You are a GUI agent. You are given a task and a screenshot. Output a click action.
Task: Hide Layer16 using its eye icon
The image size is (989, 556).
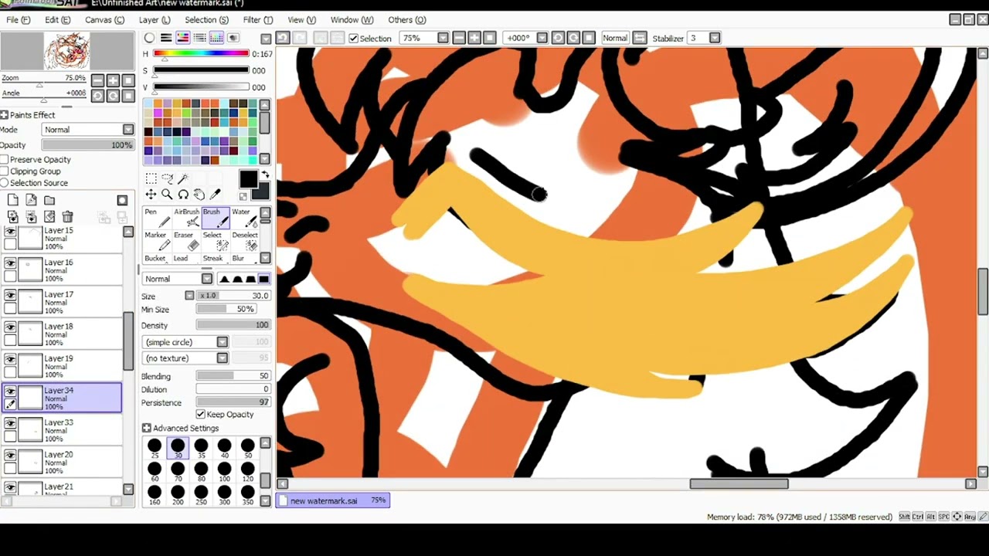pyautogui.click(x=10, y=263)
